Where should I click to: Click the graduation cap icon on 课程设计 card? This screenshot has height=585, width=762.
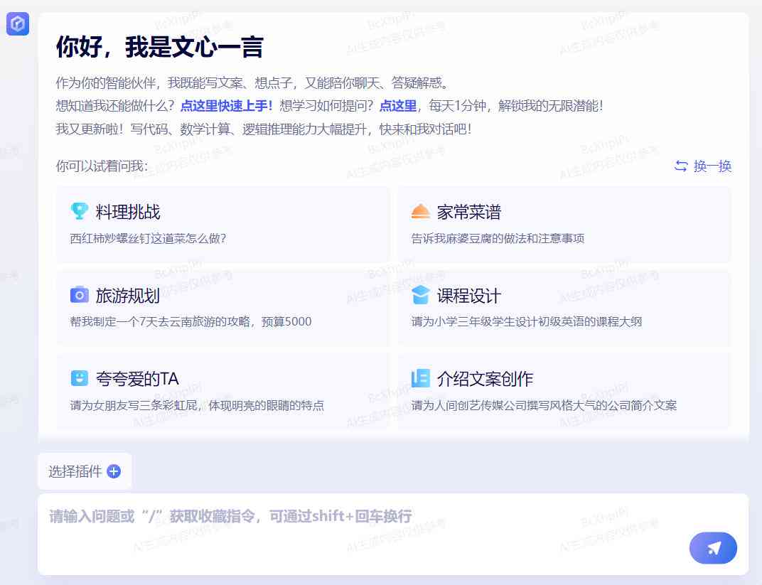pyautogui.click(x=420, y=295)
